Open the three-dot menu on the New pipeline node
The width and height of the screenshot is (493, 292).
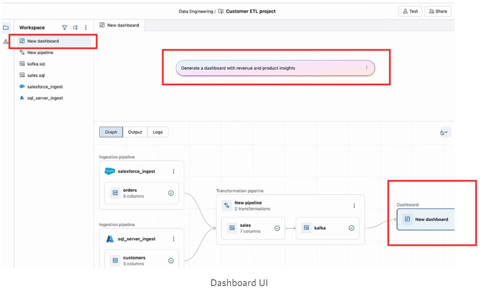point(354,205)
